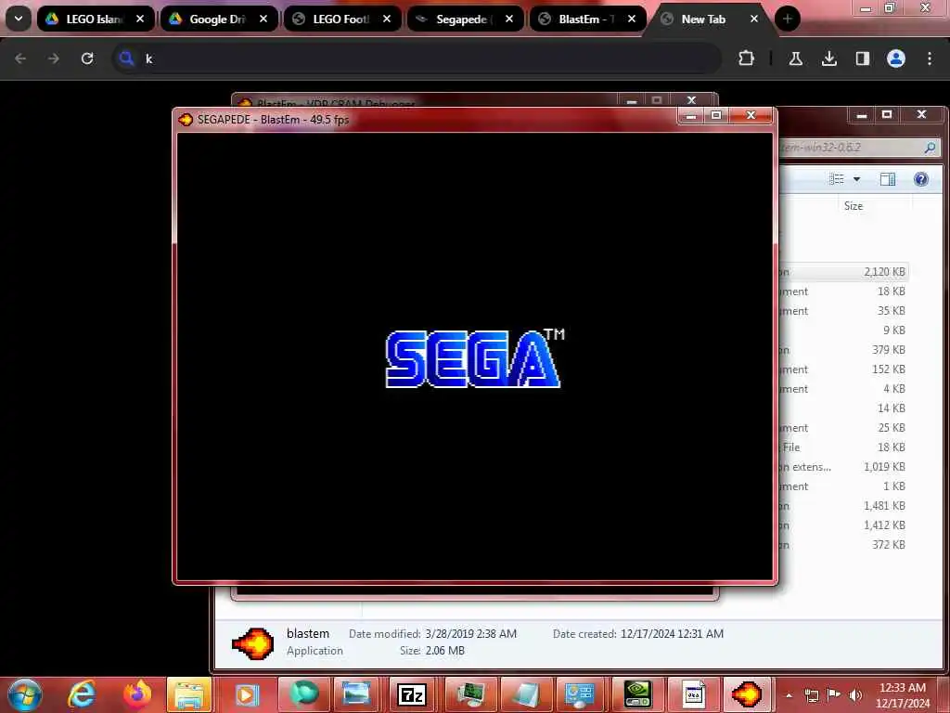Open Windows Explorer from the taskbar
This screenshot has width=950, height=713.
[x=189, y=694]
